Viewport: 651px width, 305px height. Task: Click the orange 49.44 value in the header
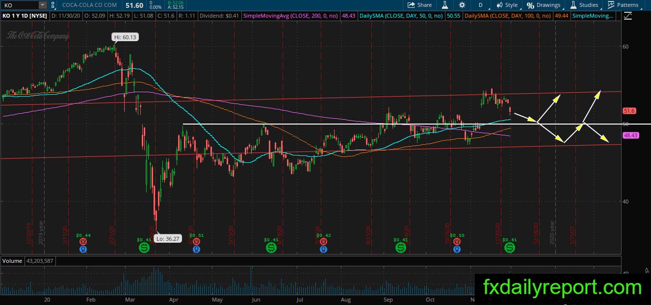point(561,16)
